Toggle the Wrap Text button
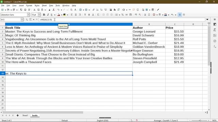Image resolution: width=218 pixels, height=122 pixels. click(x=98, y=15)
